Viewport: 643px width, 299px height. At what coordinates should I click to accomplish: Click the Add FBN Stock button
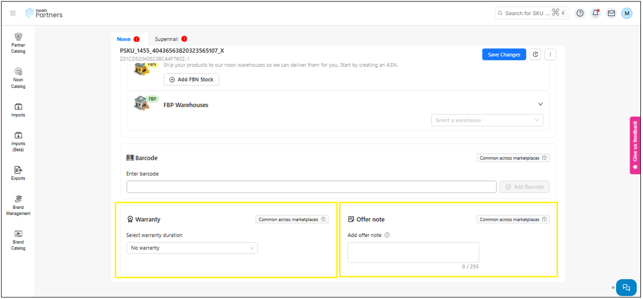tap(191, 79)
